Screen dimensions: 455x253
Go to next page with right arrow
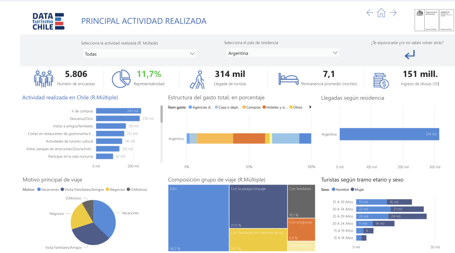click(393, 13)
